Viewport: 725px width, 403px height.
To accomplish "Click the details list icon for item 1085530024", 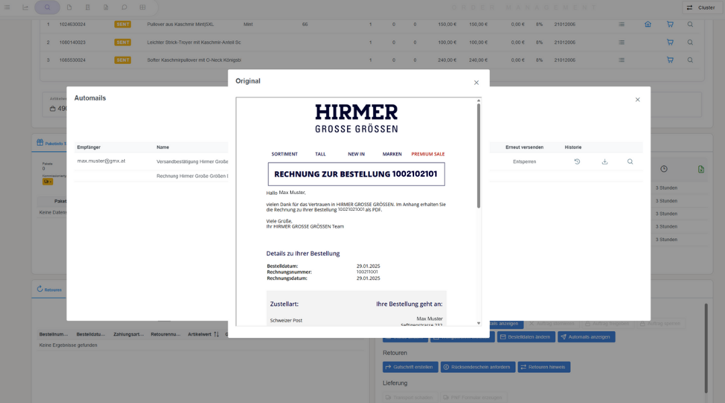I will 622,60.
